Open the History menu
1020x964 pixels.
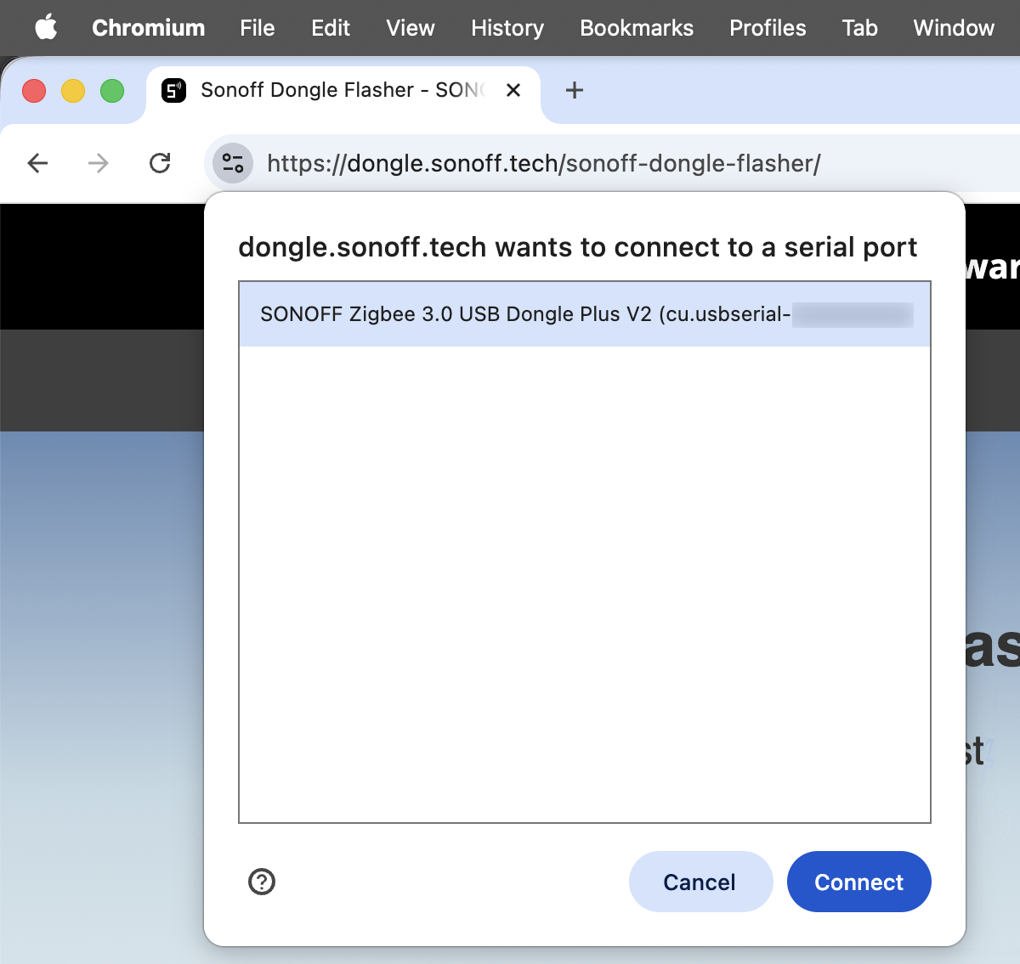pyautogui.click(x=507, y=28)
